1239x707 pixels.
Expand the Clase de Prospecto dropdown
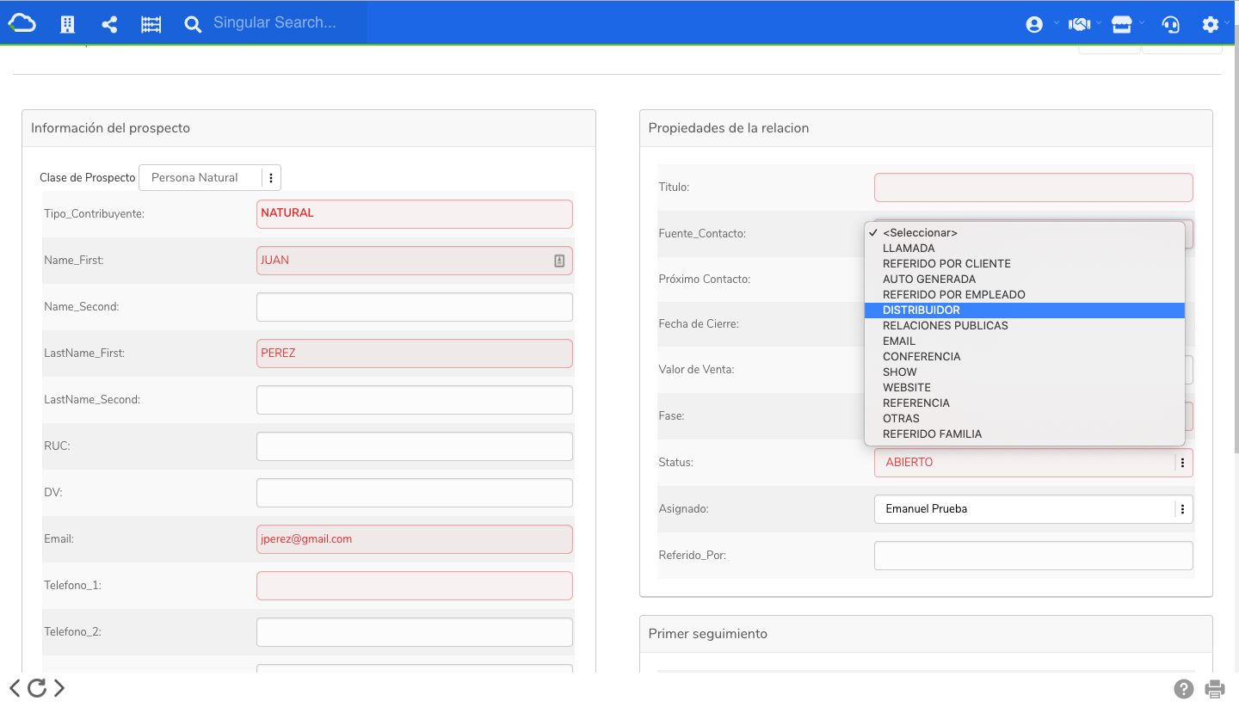pyautogui.click(x=270, y=177)
